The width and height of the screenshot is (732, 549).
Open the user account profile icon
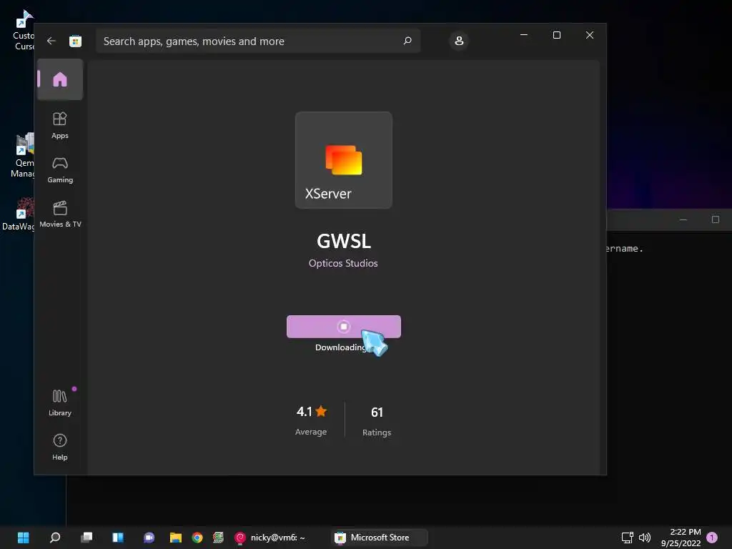459,41
